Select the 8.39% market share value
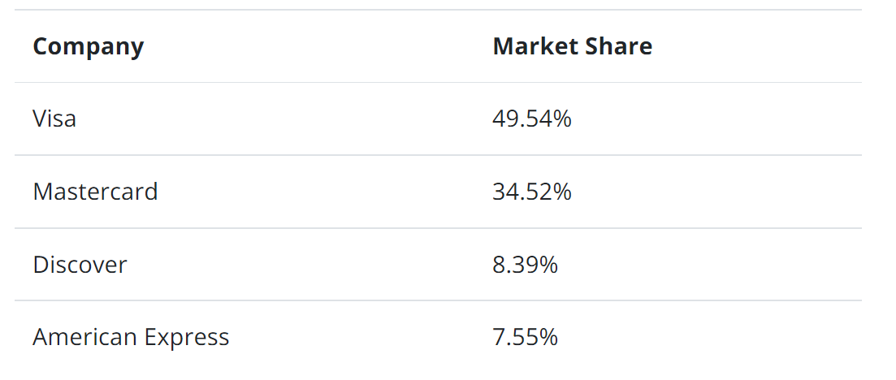This screenshot has height=380, width=896. click(525, 265)
